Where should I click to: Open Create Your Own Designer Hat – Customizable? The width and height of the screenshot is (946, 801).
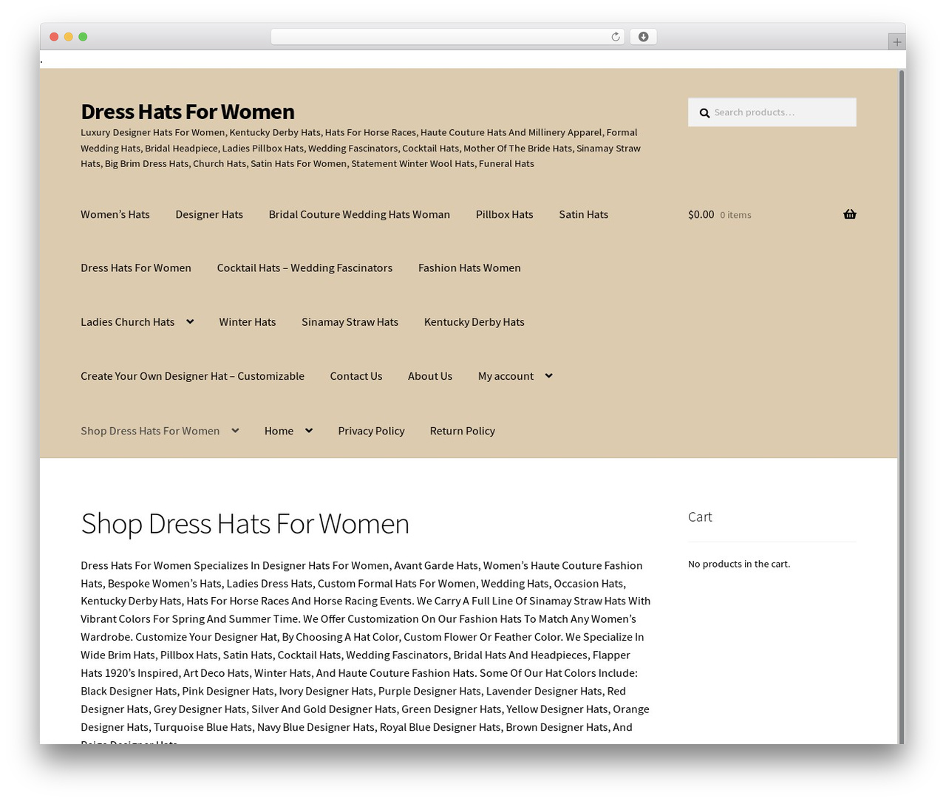point(192,375)
